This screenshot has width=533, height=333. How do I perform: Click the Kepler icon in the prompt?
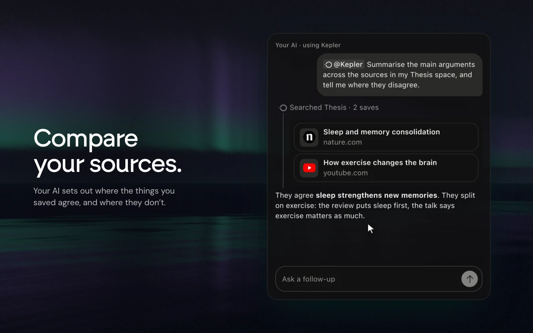329,65
